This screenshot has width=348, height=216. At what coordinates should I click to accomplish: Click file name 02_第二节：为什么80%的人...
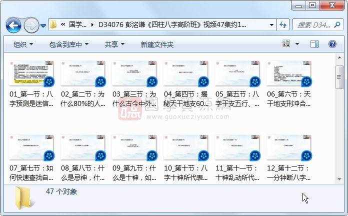coord(83,99)
